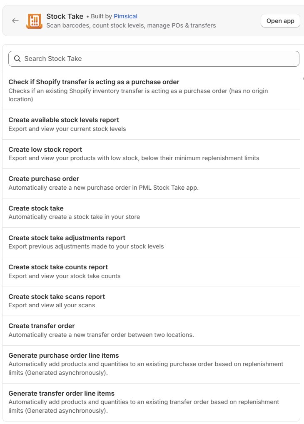
Task: Select Create stock take scans report
Action: (151, 301)
